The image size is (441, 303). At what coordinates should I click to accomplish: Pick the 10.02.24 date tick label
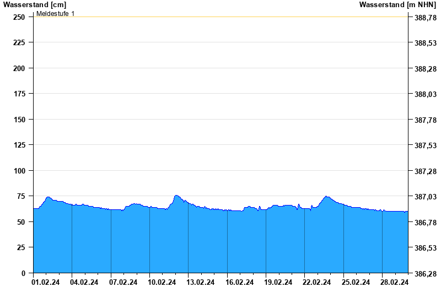[162, 283]
